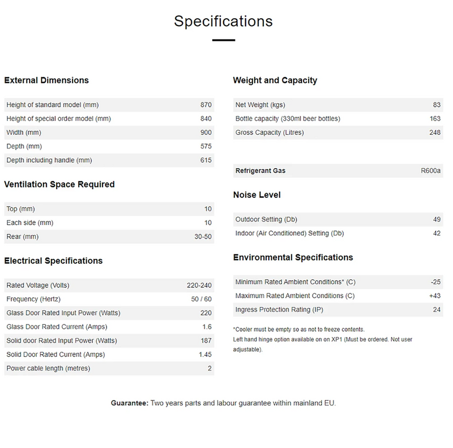Click the Weight and Capacity heading
This screenshot has width=453, height=448.
[x=275, y=80]
